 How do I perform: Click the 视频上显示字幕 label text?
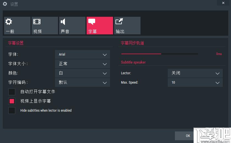tap(36, 101)
